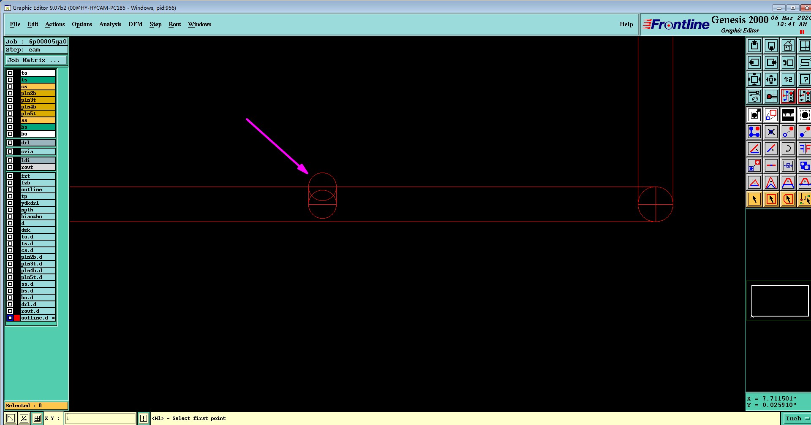Click the red-blue horizontal line segment icon
This screenshot has width=811, height=425.
pyautogui.click(x=771, y=165)
